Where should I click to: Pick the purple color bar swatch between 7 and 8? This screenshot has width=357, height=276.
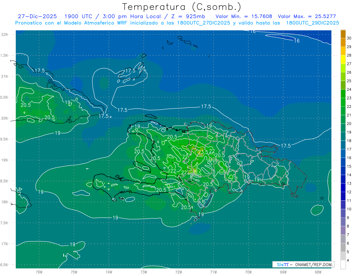(x=343, y=230)
